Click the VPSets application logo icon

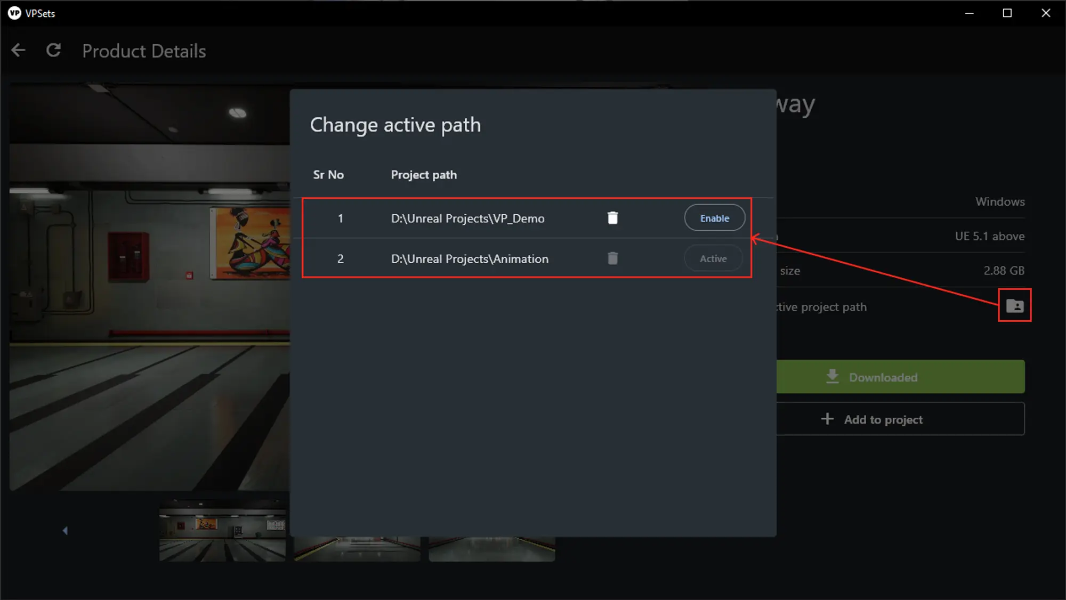(x=13, y=12)
